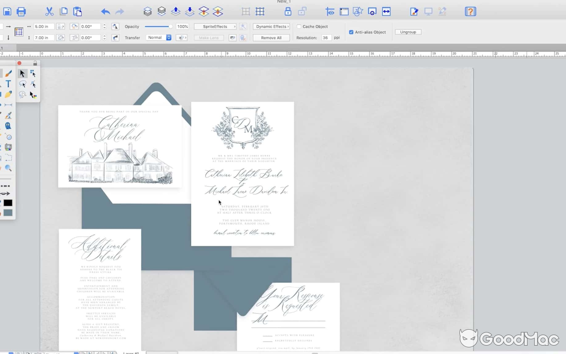Select the arrow selection tool in the floating palette
This screenshot has height=354, width=566.
(23, 73)
